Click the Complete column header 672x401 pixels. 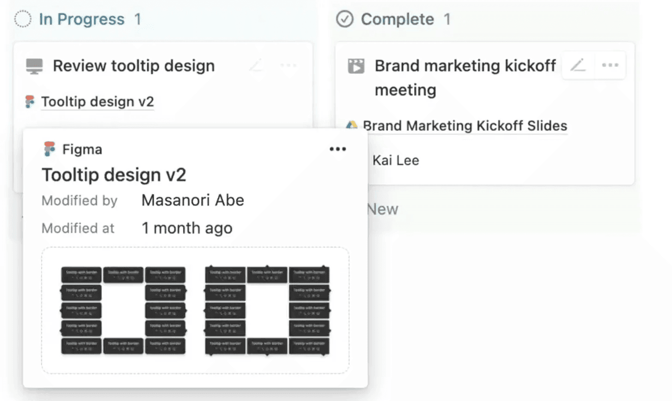[397, 19]
